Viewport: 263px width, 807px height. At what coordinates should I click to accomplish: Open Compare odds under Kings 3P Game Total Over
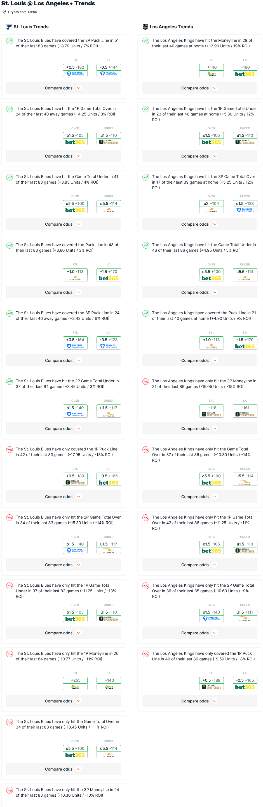[200, 224]
